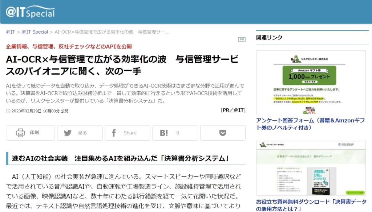372x212 pixels.
Task: Click the Hatena B! bookmark icon
Action: point(164,133)
